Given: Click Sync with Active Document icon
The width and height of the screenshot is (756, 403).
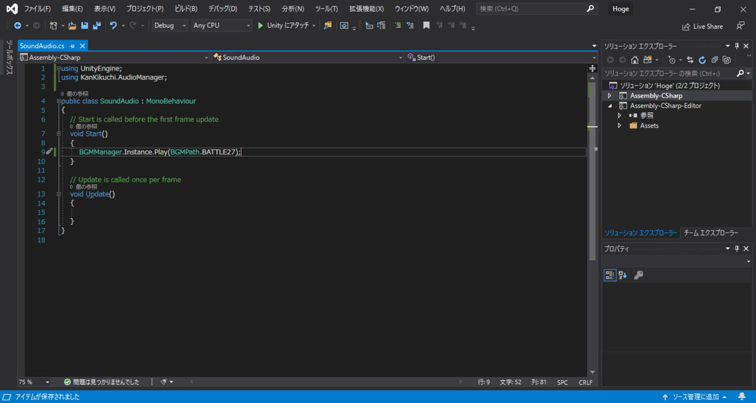Looking at the screenshot, I should pyautogui.click(x=690, y=60).
